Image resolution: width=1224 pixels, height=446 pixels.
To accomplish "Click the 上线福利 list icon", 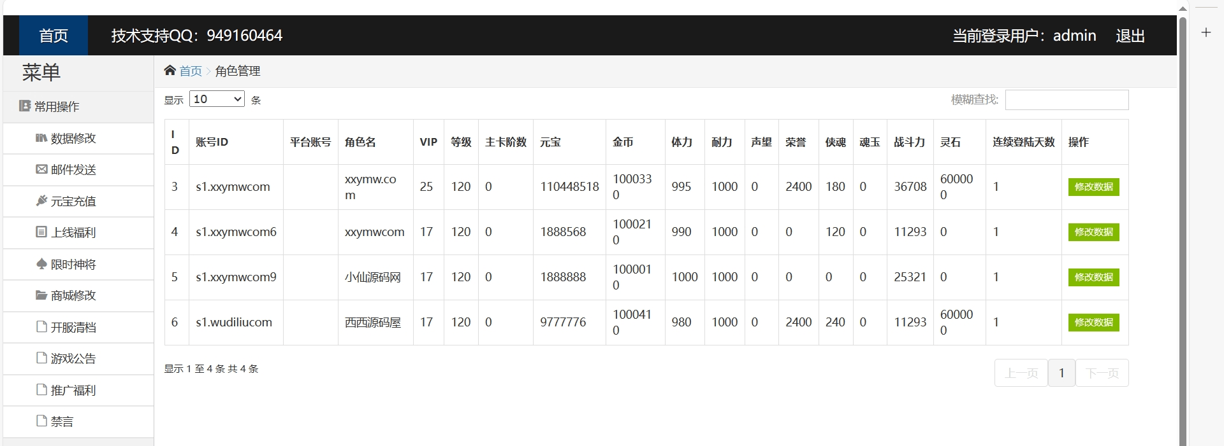I will [41, 232].
